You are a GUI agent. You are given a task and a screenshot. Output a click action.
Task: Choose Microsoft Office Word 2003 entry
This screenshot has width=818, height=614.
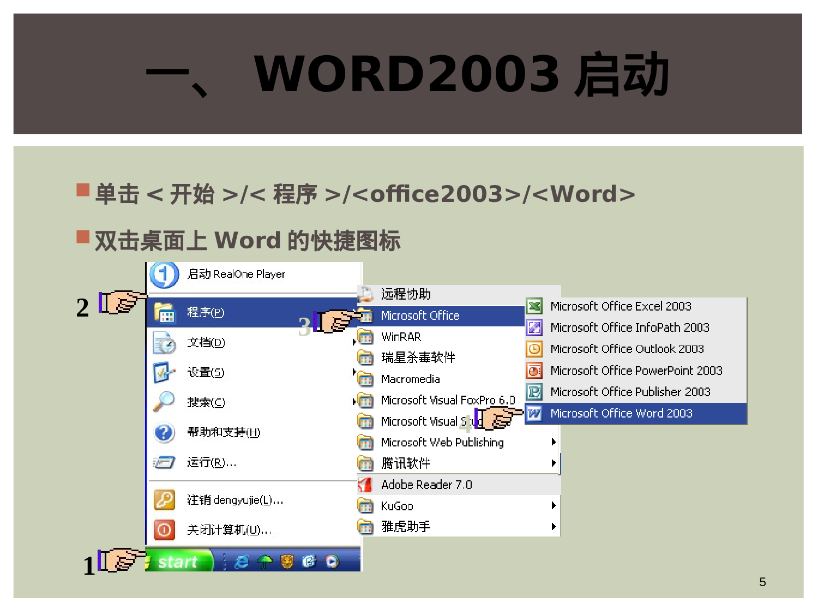tap(621, 413)
